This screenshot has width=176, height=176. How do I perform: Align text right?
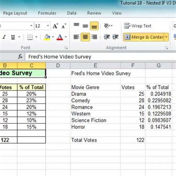pyautogui.click(x=94, y=37)
